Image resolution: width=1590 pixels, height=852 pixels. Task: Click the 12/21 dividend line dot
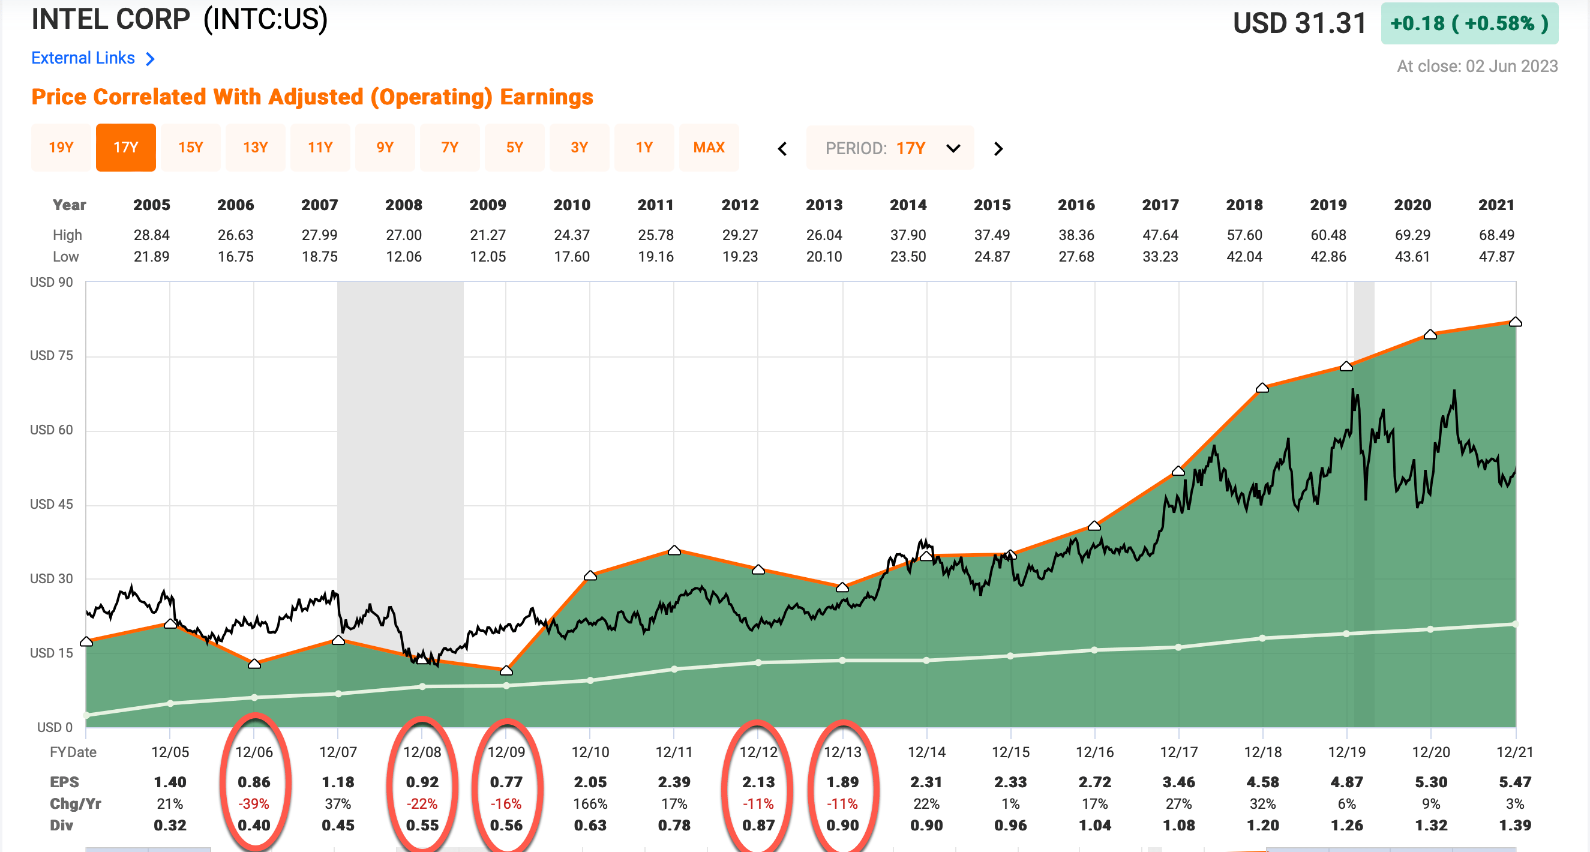pyautogui.click(x=1516, y=624)
